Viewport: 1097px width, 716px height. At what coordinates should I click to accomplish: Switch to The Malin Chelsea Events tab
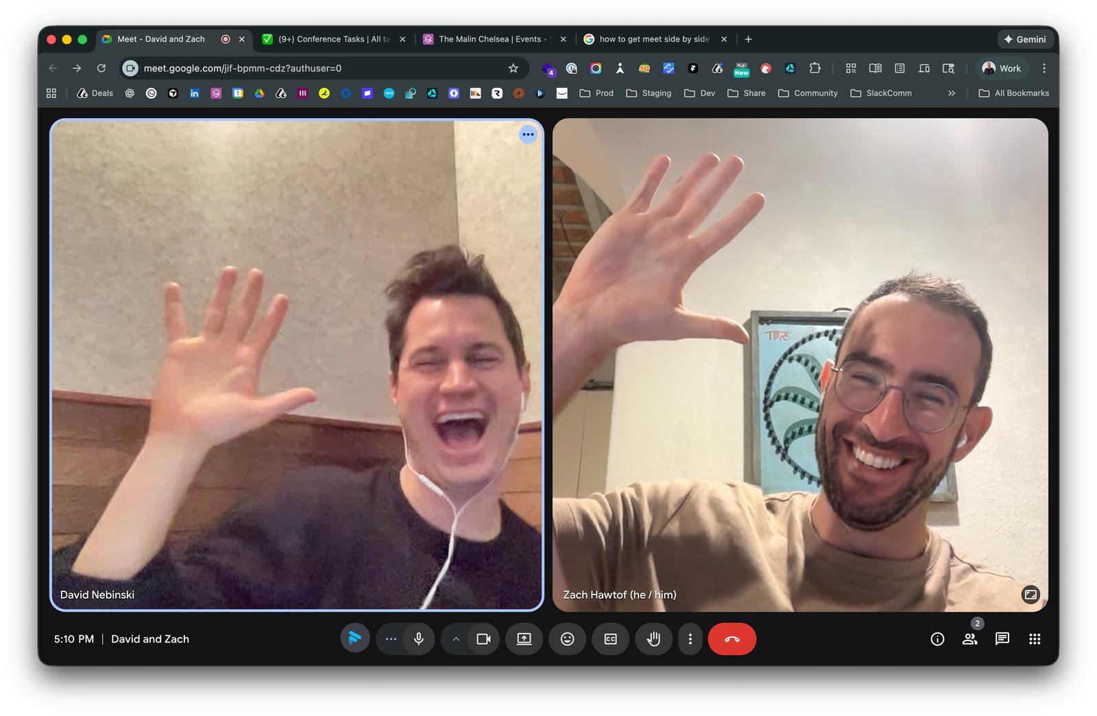(x=490, y=39)
